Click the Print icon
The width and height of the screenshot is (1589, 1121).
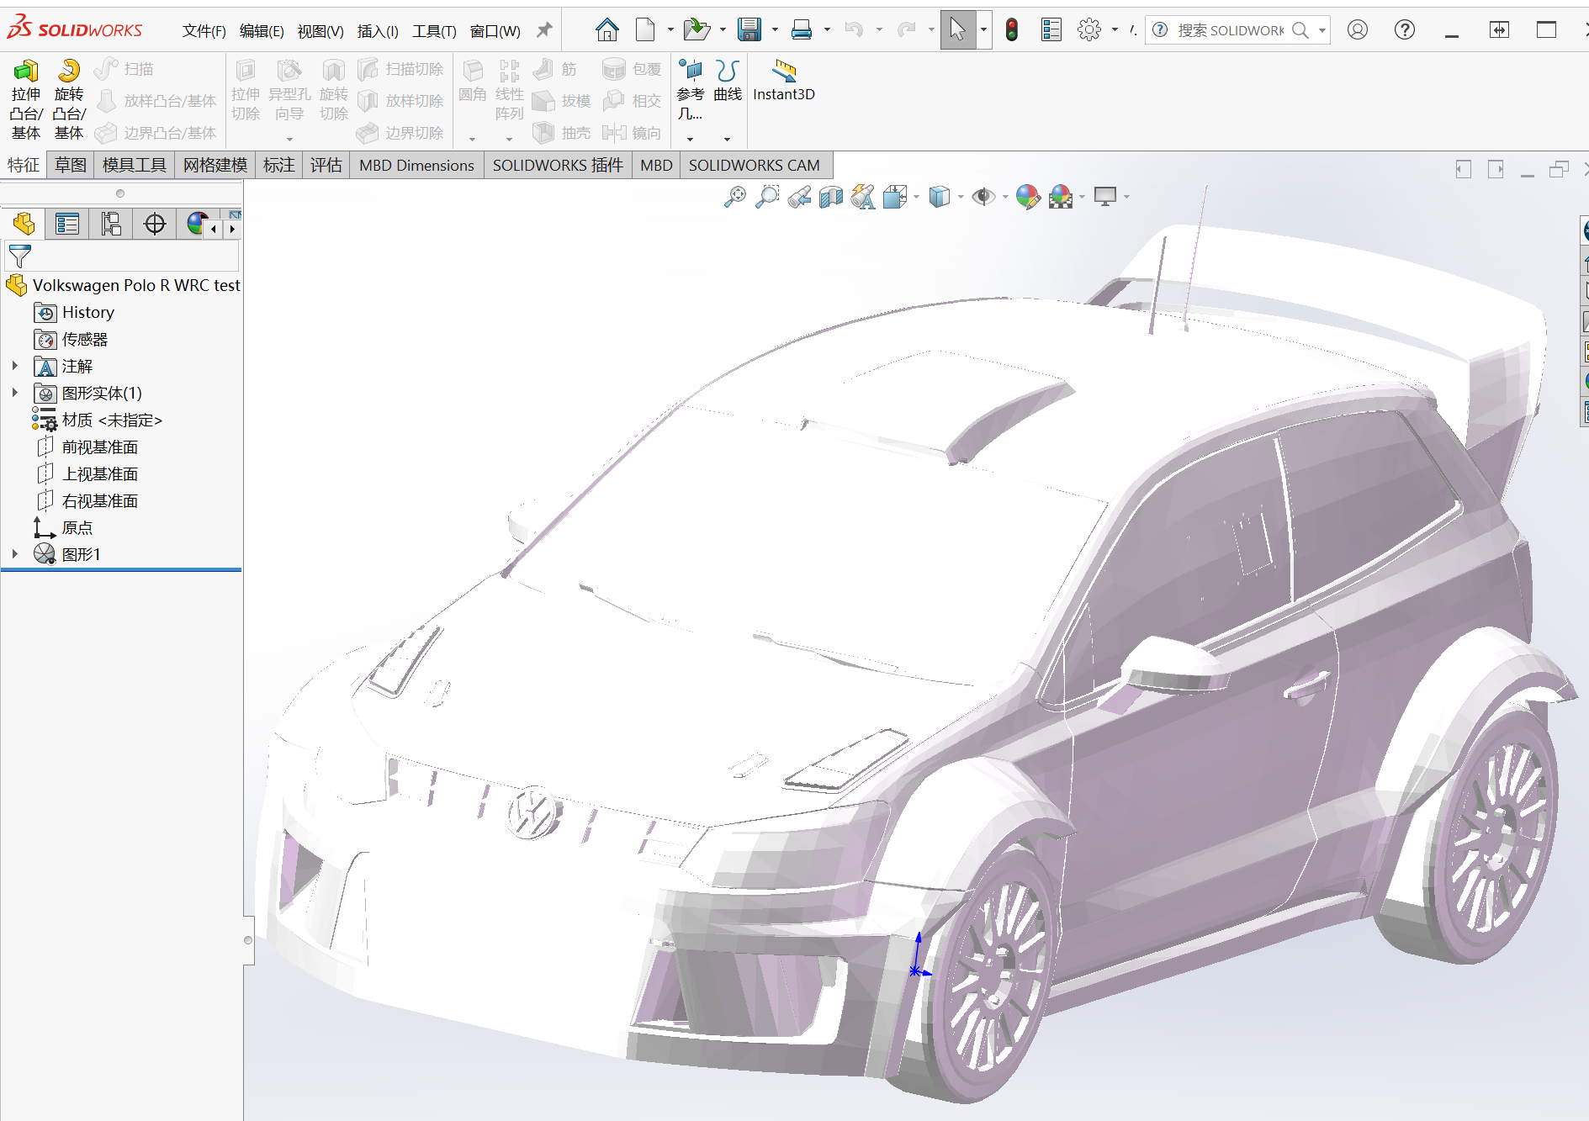[x=802, y=30]
